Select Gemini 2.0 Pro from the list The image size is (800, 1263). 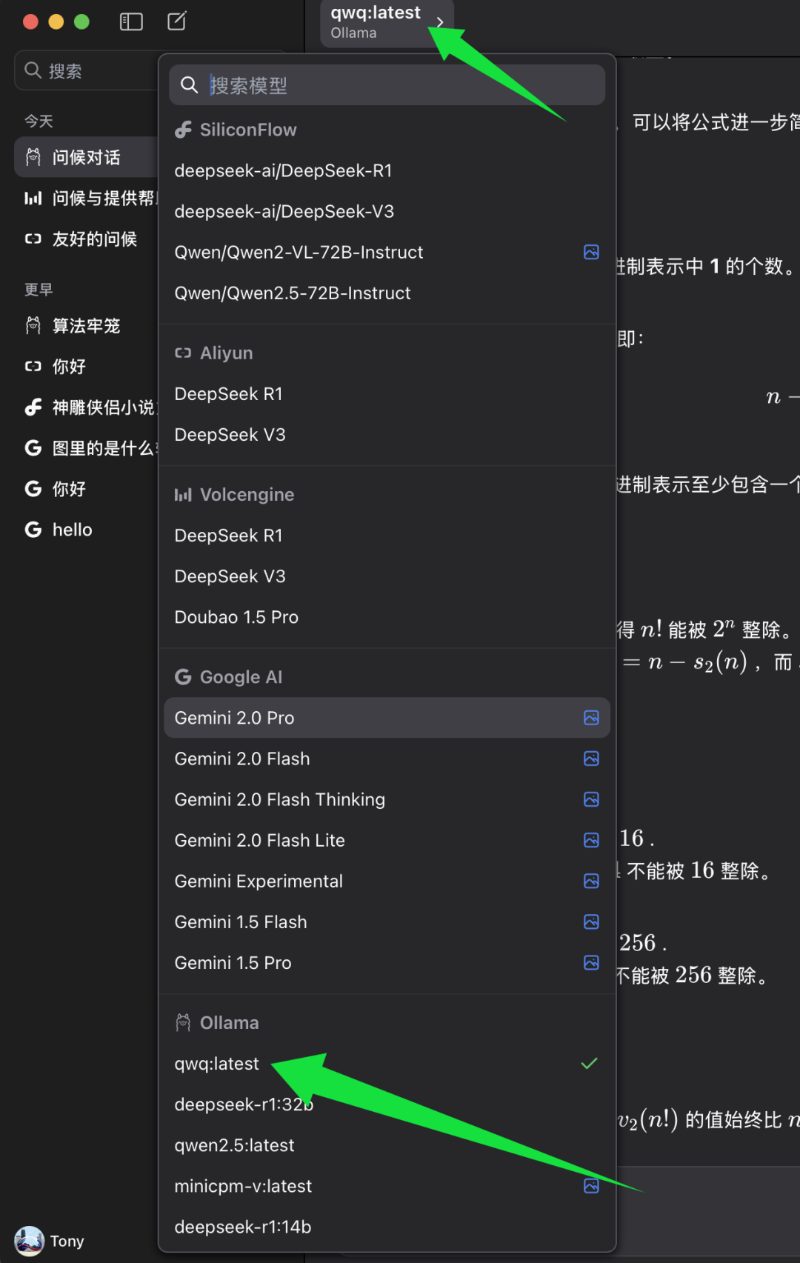point(234,718)
